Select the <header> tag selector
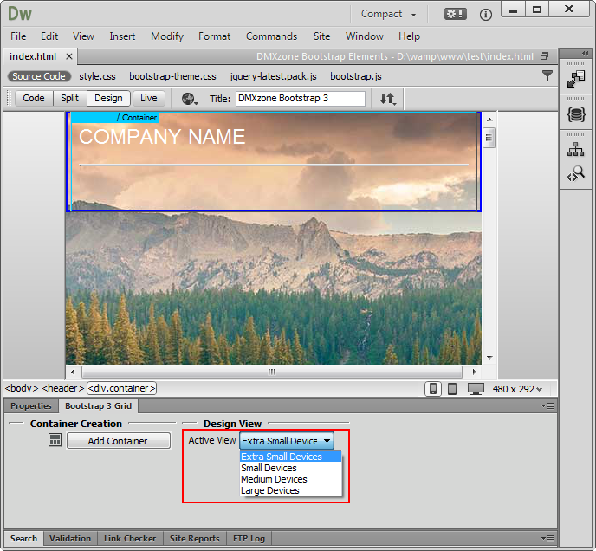 coord(62,388)
